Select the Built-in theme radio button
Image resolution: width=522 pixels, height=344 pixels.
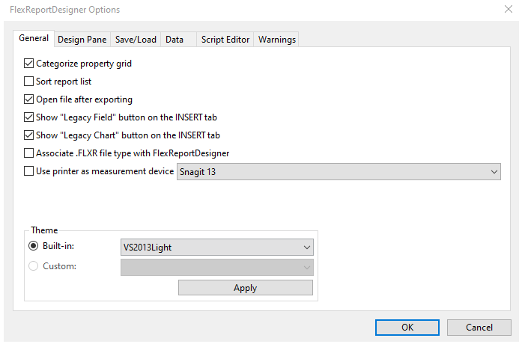[34, 247]
